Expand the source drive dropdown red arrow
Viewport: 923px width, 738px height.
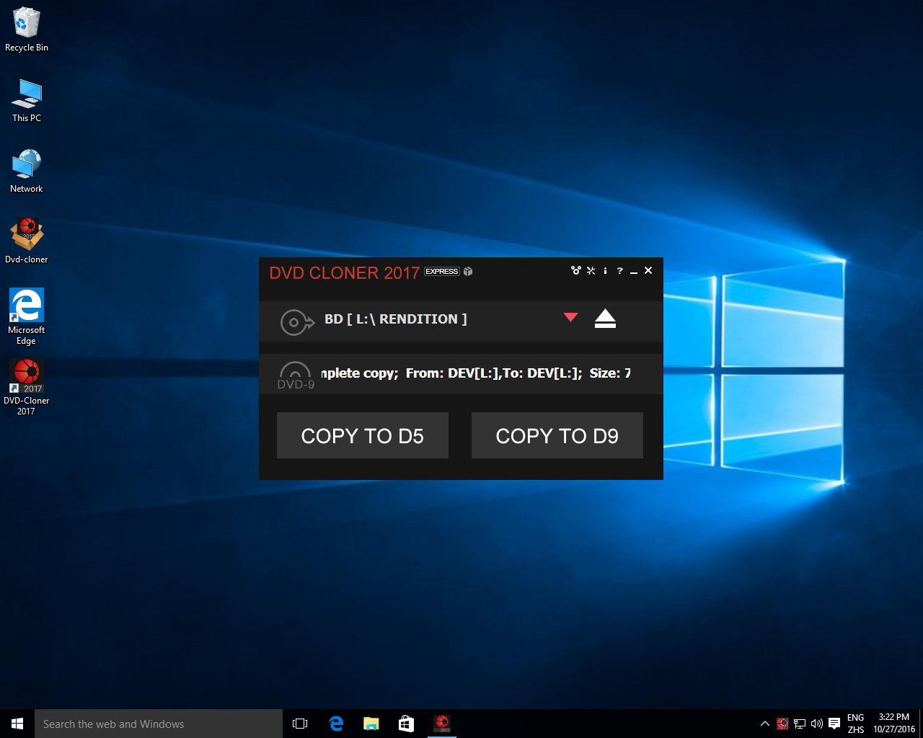[x=570, y=317]
